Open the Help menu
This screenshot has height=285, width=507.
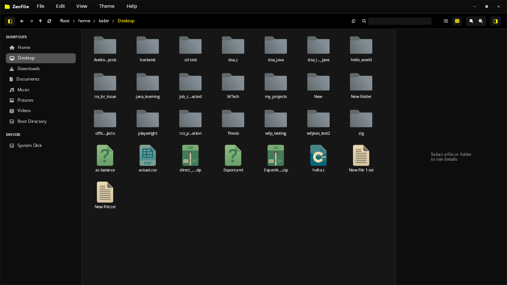(132, 6)
